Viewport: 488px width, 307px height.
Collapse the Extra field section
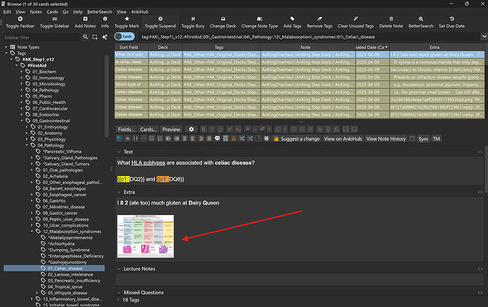pos(120,192)
